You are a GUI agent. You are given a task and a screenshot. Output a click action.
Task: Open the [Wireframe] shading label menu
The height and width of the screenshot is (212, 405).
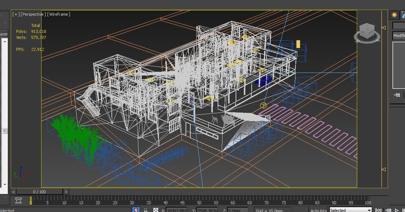click(59, 14)
